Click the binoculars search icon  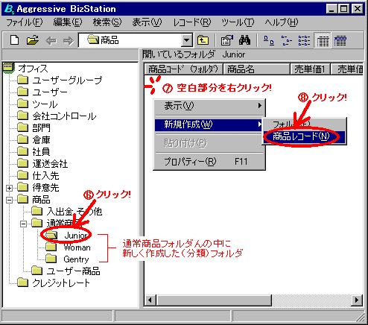point(244,40)
